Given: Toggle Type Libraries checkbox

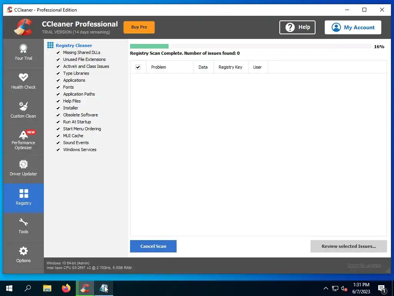Looking at the screenshot, I should pos(58,73).
